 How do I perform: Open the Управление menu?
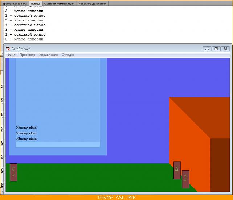tap(48, 55)
